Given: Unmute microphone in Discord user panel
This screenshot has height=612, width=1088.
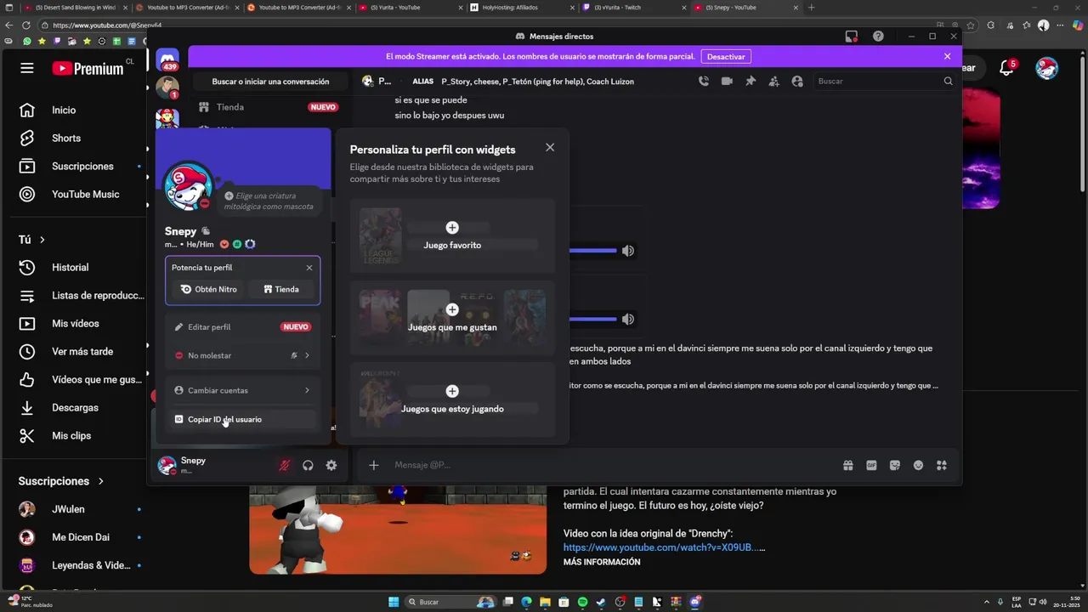Looking at the screenshot, I should tap(285, 465).
